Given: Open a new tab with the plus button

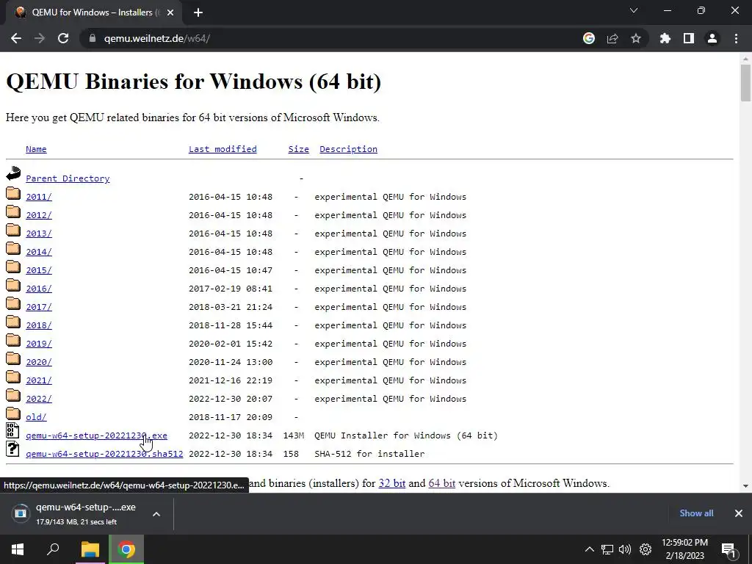Looking at the screenshot, I should (x=198, y=12).
